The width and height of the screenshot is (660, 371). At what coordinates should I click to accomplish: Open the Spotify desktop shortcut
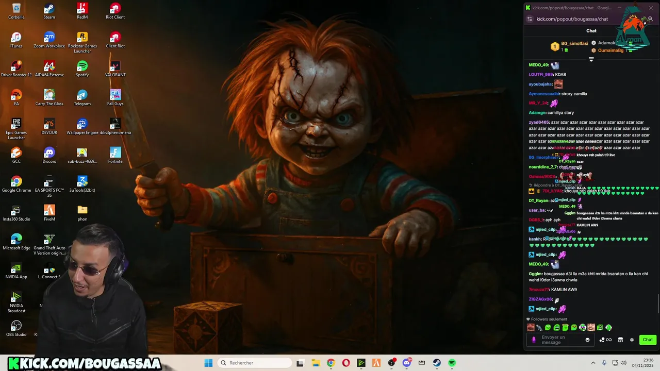[82, 69]
